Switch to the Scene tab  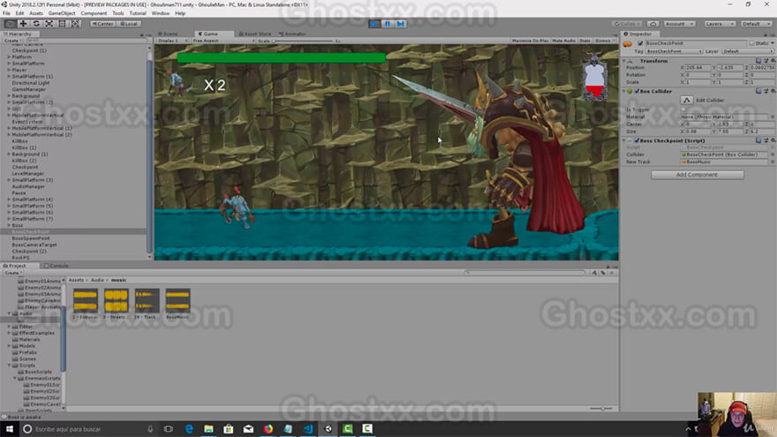click(x=169, y=34)
